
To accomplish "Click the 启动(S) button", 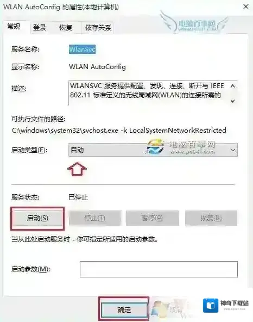I will (37, 218).
